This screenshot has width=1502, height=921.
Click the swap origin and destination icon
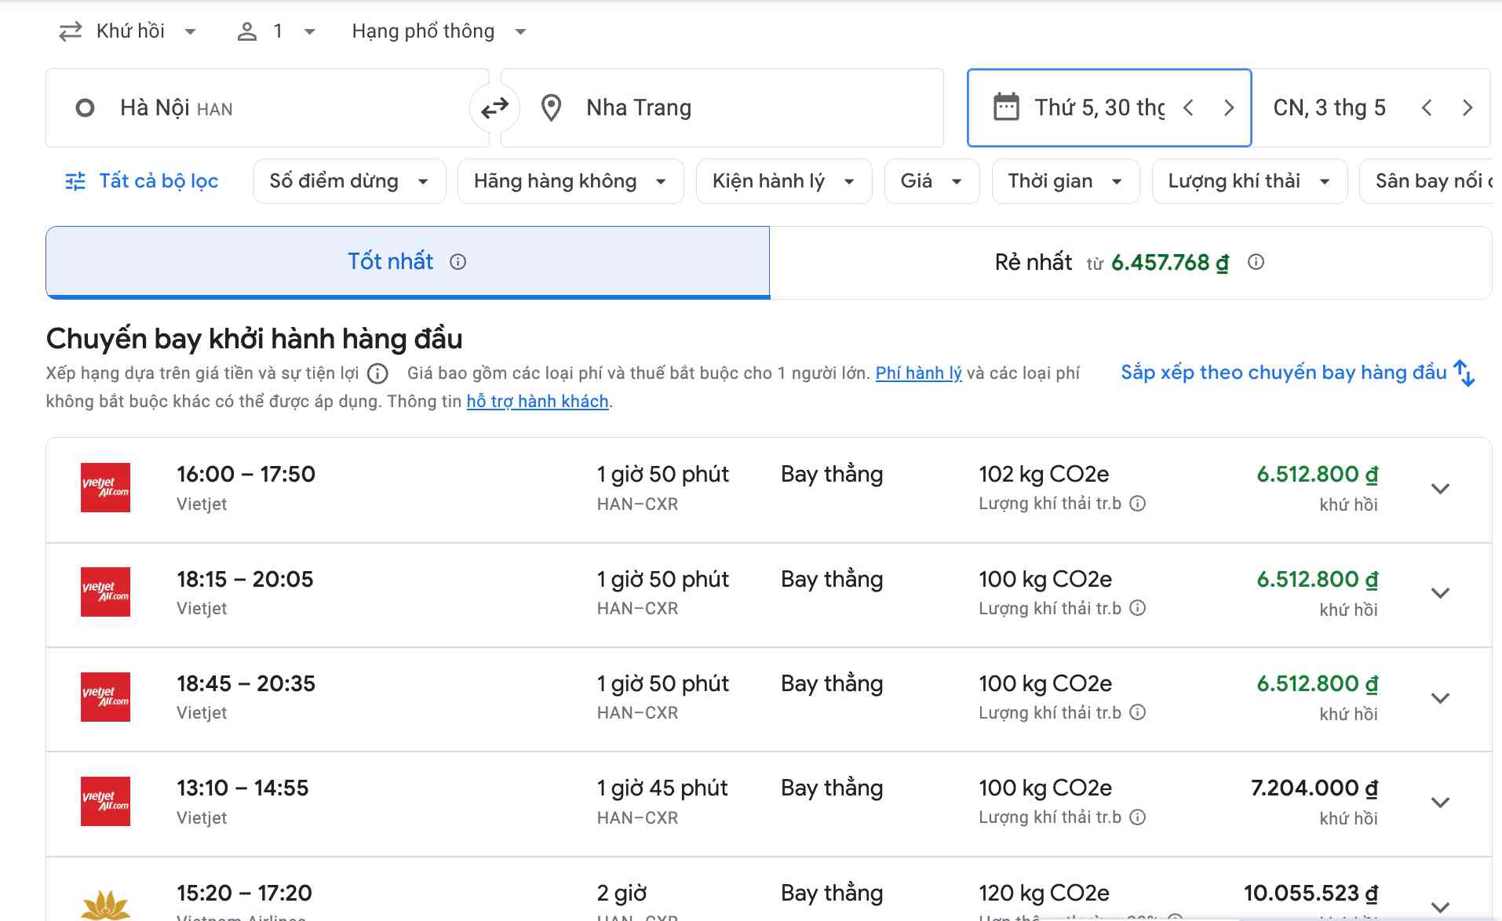(x=494, y=107)
